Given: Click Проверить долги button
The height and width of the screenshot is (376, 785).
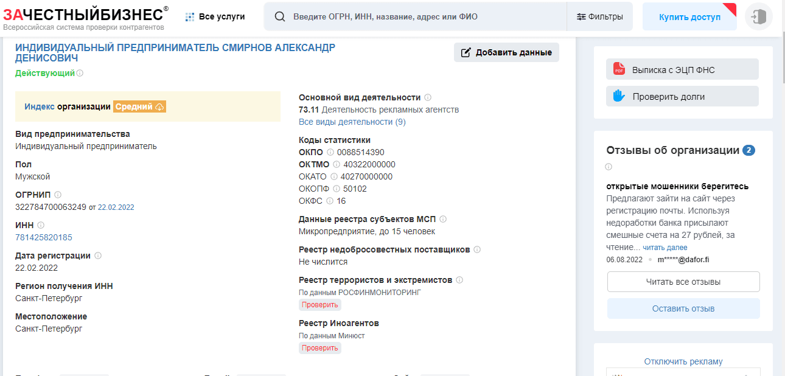Looking at the screenshot, I should 682,96.
